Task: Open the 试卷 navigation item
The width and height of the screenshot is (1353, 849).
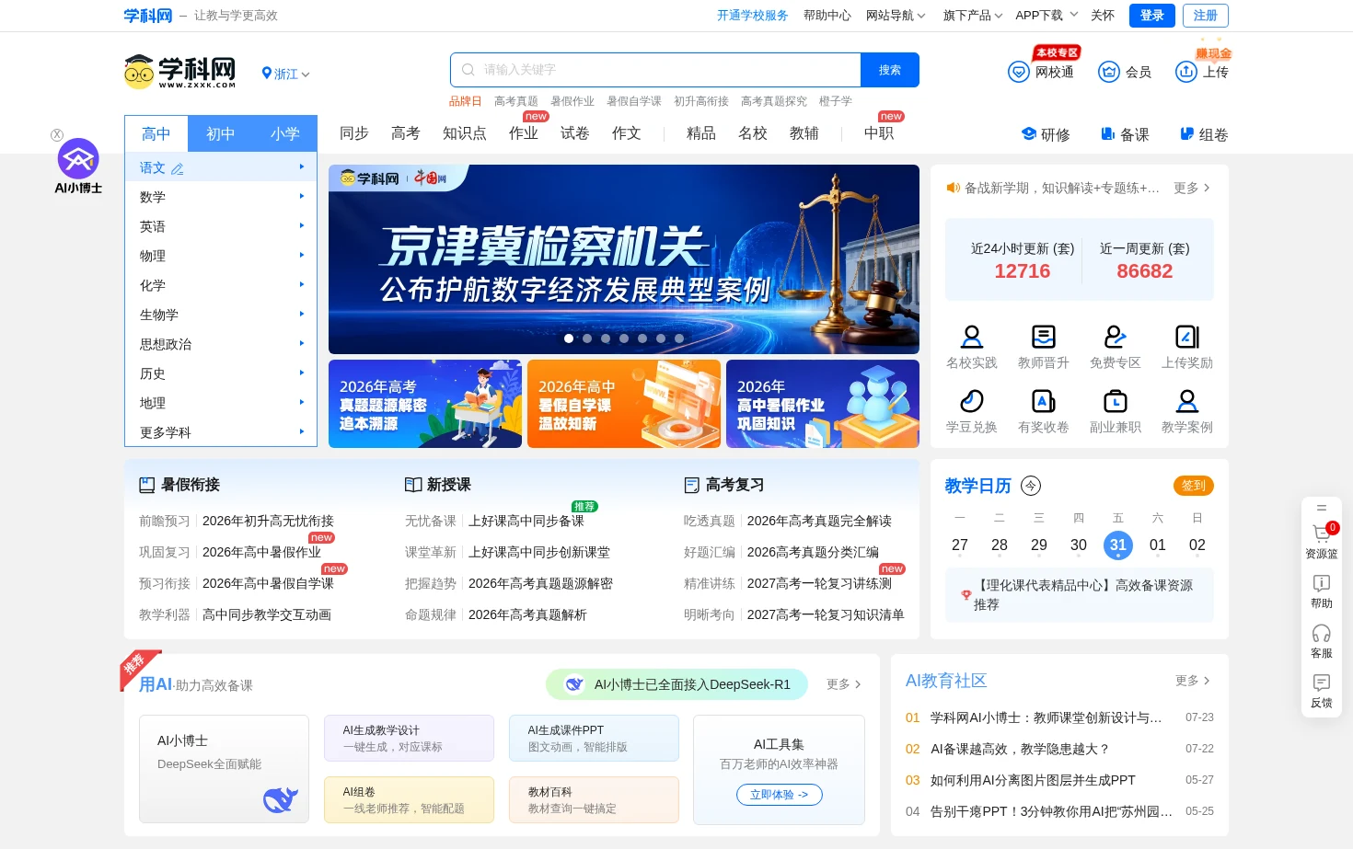Action: [x=575, y=133]
